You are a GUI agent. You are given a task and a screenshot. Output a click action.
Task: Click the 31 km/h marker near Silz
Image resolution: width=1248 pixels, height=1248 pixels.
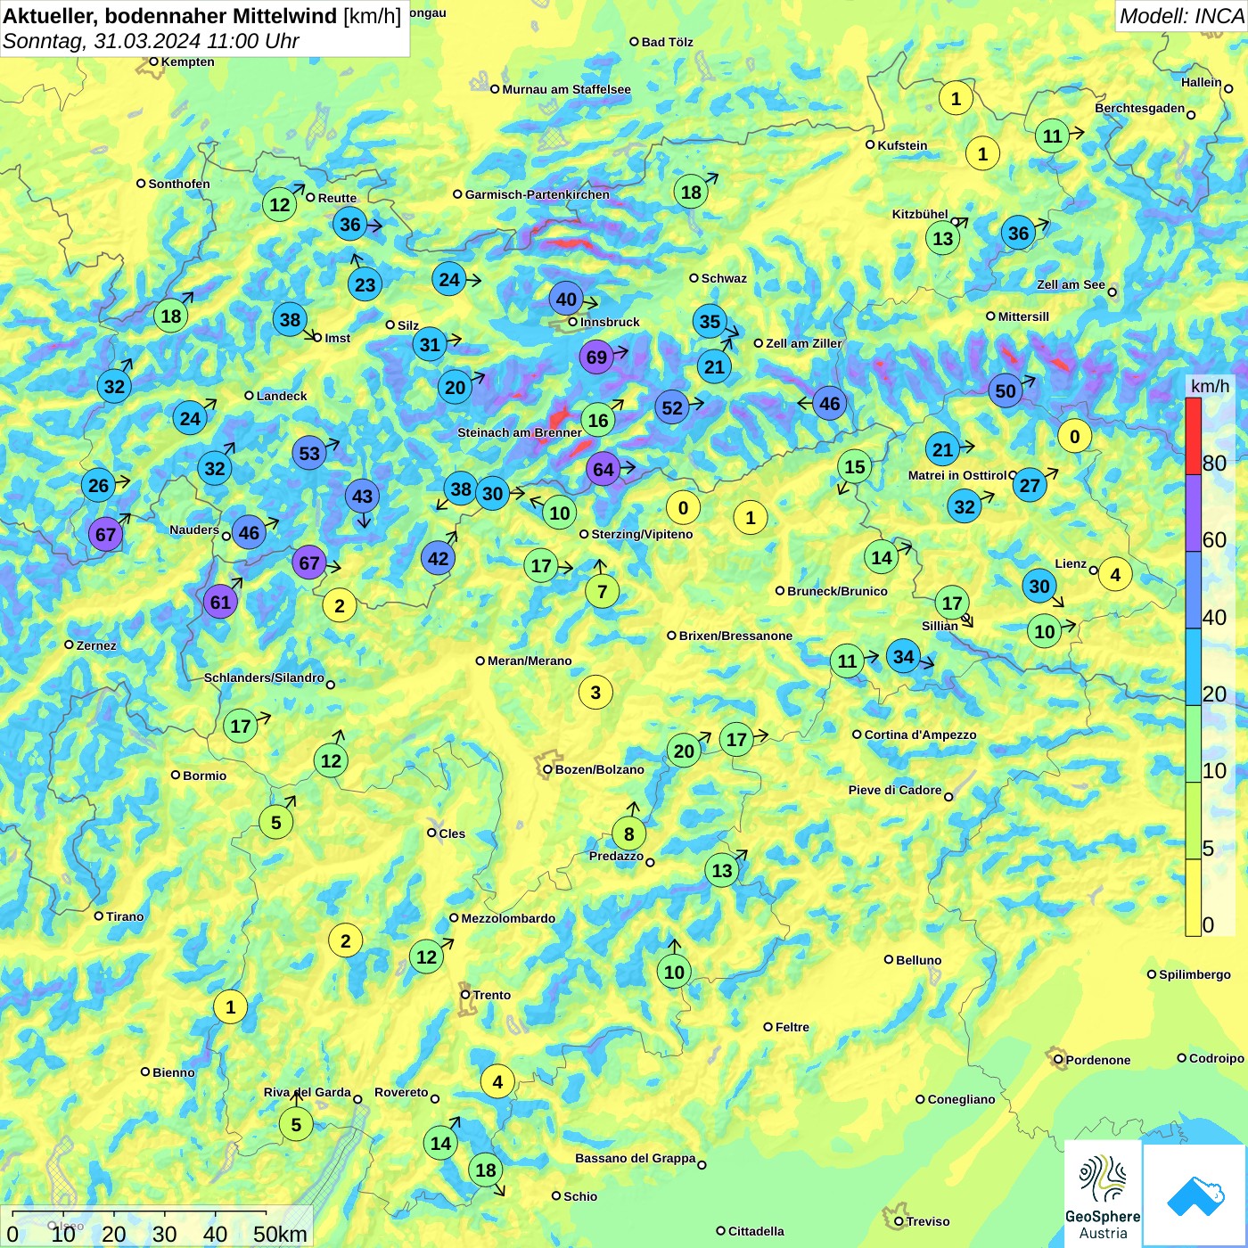[x=430, y=344]
